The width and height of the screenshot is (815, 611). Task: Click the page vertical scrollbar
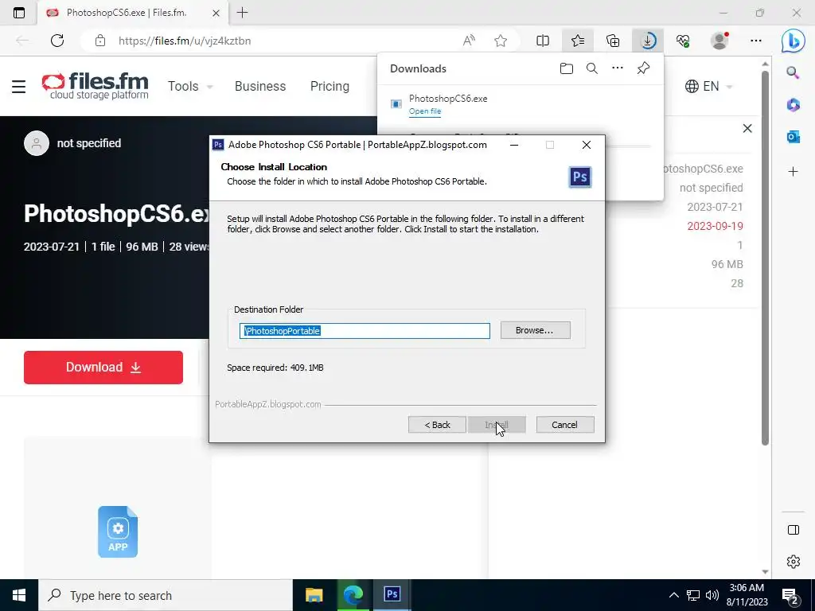tap(765, 258)
